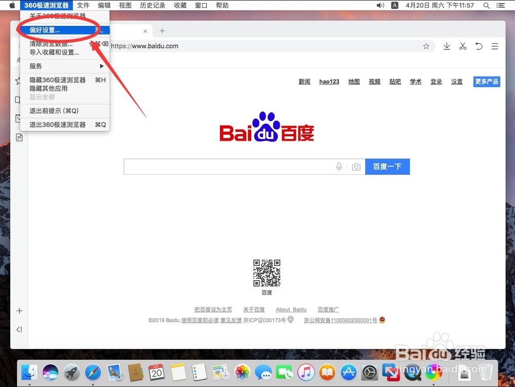Click 使用百度前必读 link

click(200, 321)
